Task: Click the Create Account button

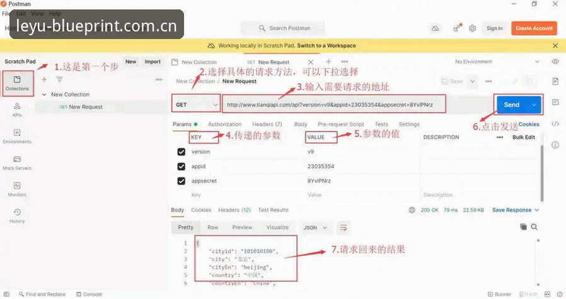Action: click(x=534, y=28)
